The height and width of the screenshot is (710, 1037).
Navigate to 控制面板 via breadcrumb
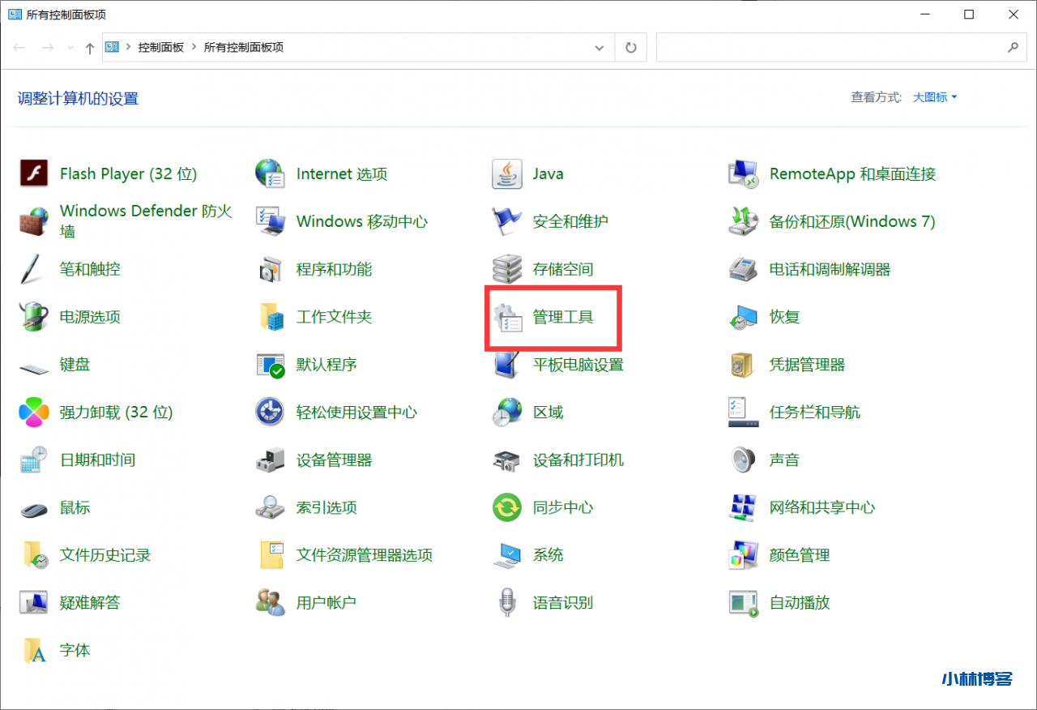[160, 47]
